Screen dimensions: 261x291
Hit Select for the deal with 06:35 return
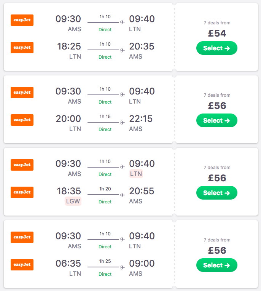click(216, 265)
